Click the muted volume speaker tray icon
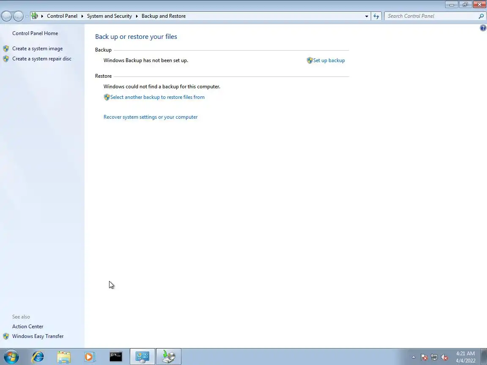This screenshot has width=487, height=365. [x=444, y=357]
